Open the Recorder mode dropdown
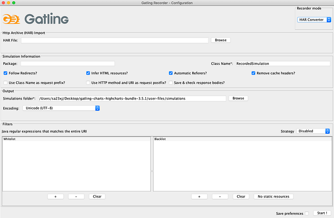 coord(314,20)
